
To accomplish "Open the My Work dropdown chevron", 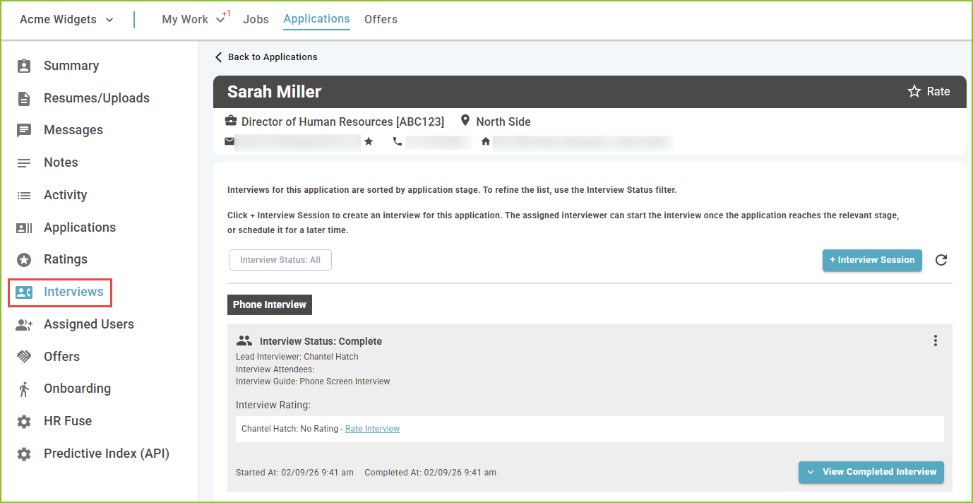I will (220, 20).
